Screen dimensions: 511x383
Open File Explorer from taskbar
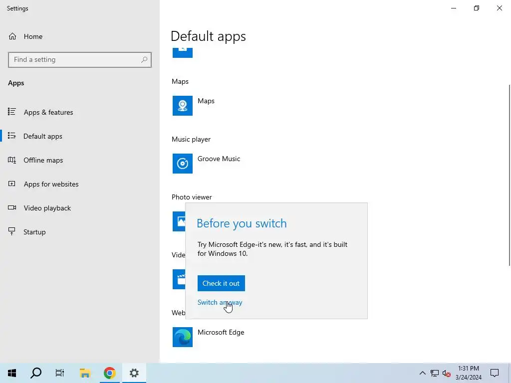tap(85, 373)
